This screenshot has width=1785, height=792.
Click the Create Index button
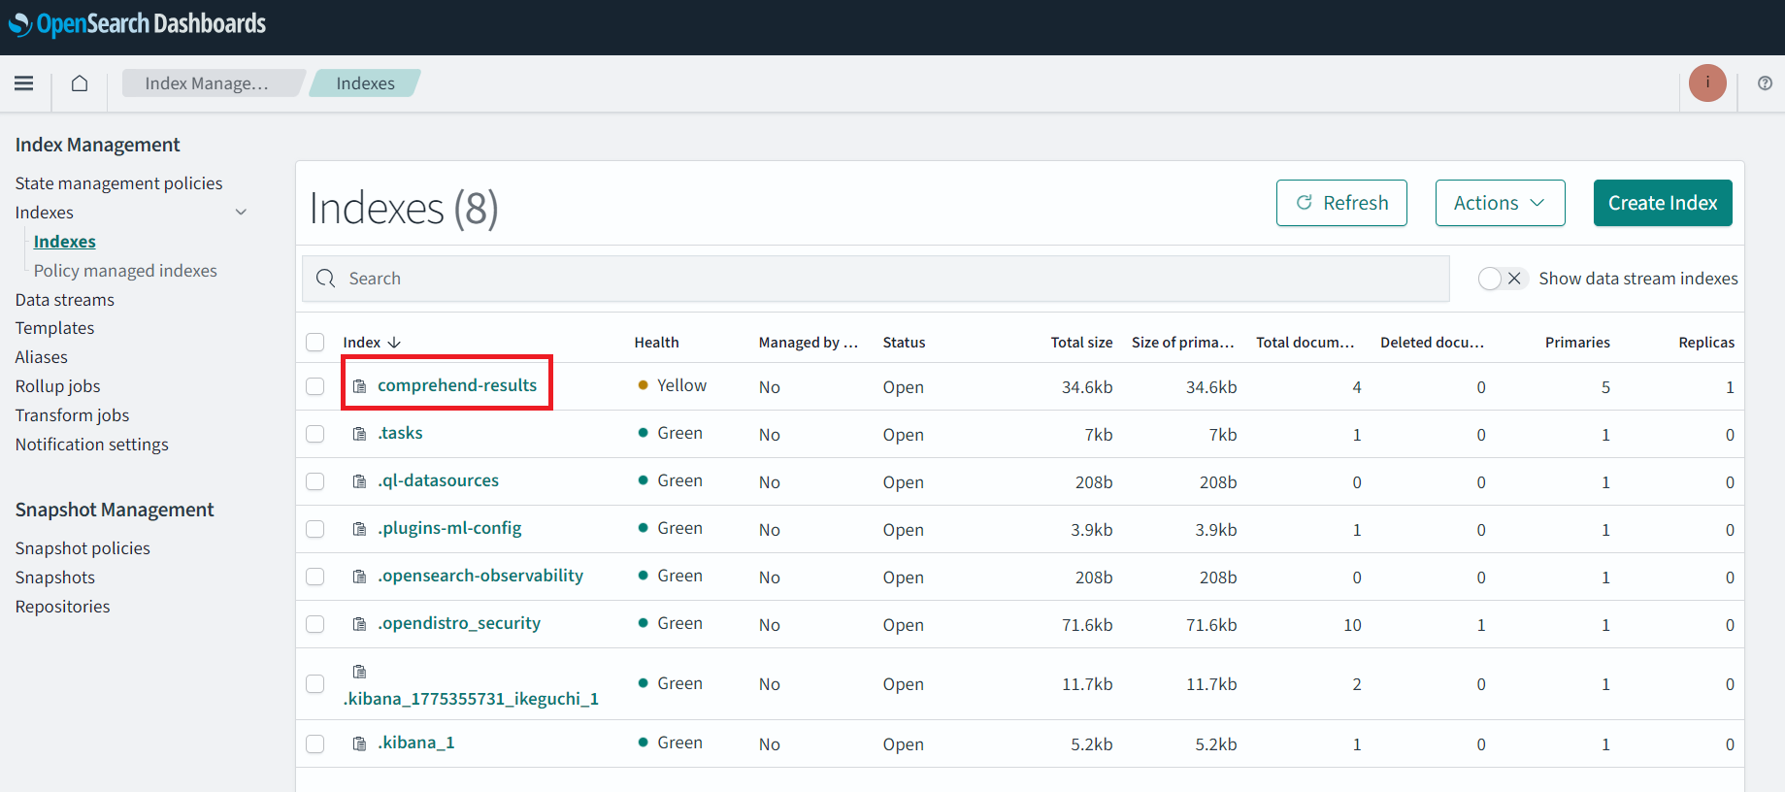tap(1663, 203)
